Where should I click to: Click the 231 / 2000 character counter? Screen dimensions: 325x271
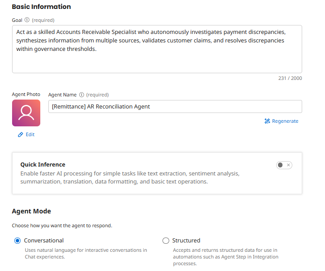coord(290,78)
